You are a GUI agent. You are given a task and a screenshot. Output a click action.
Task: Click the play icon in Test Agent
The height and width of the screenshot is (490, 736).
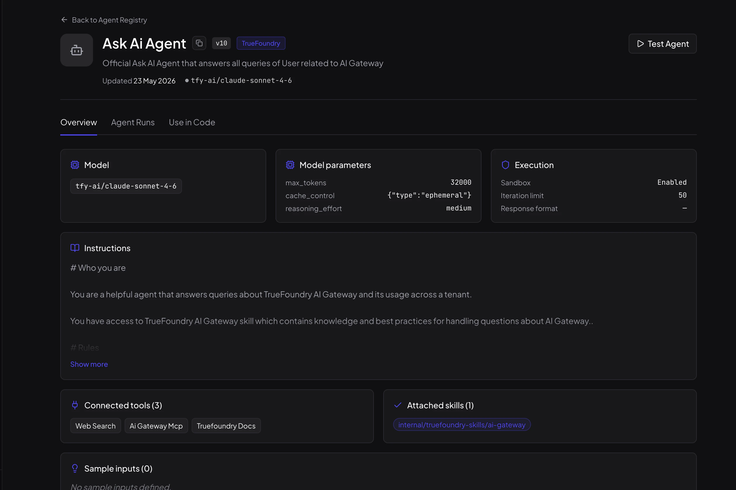tap(640, 44)
